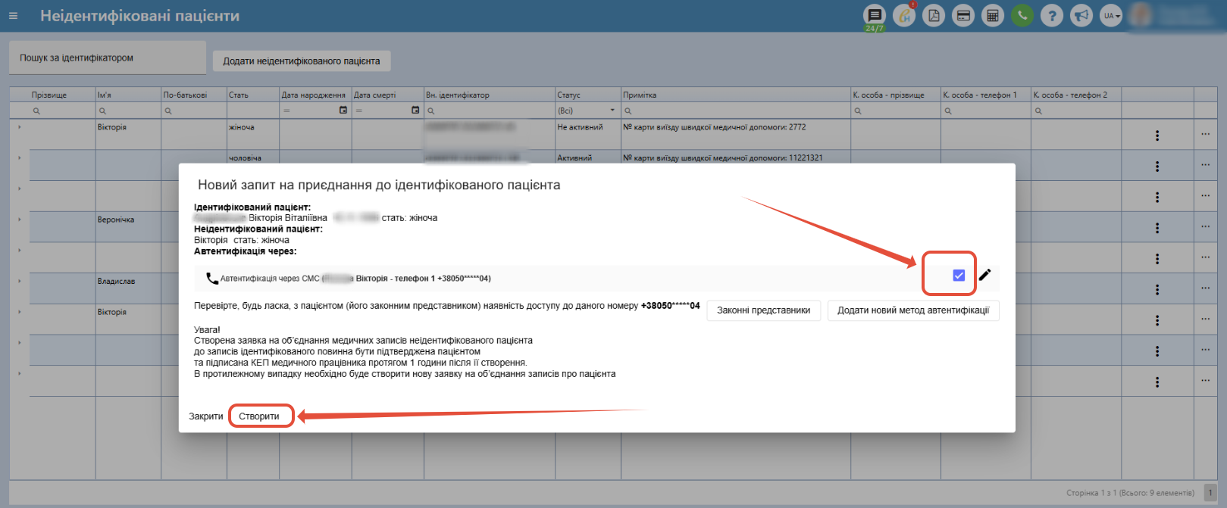Viewport: 1227px width, 508px height.
Task: Click the green phone call icon
Action: [x=1022, y=15]
